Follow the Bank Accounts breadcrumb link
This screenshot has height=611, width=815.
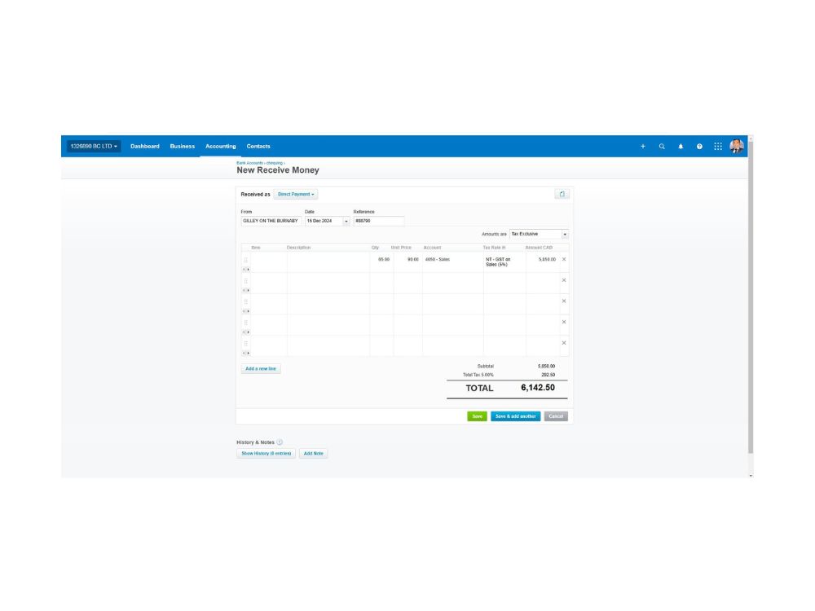pos(249,163)
